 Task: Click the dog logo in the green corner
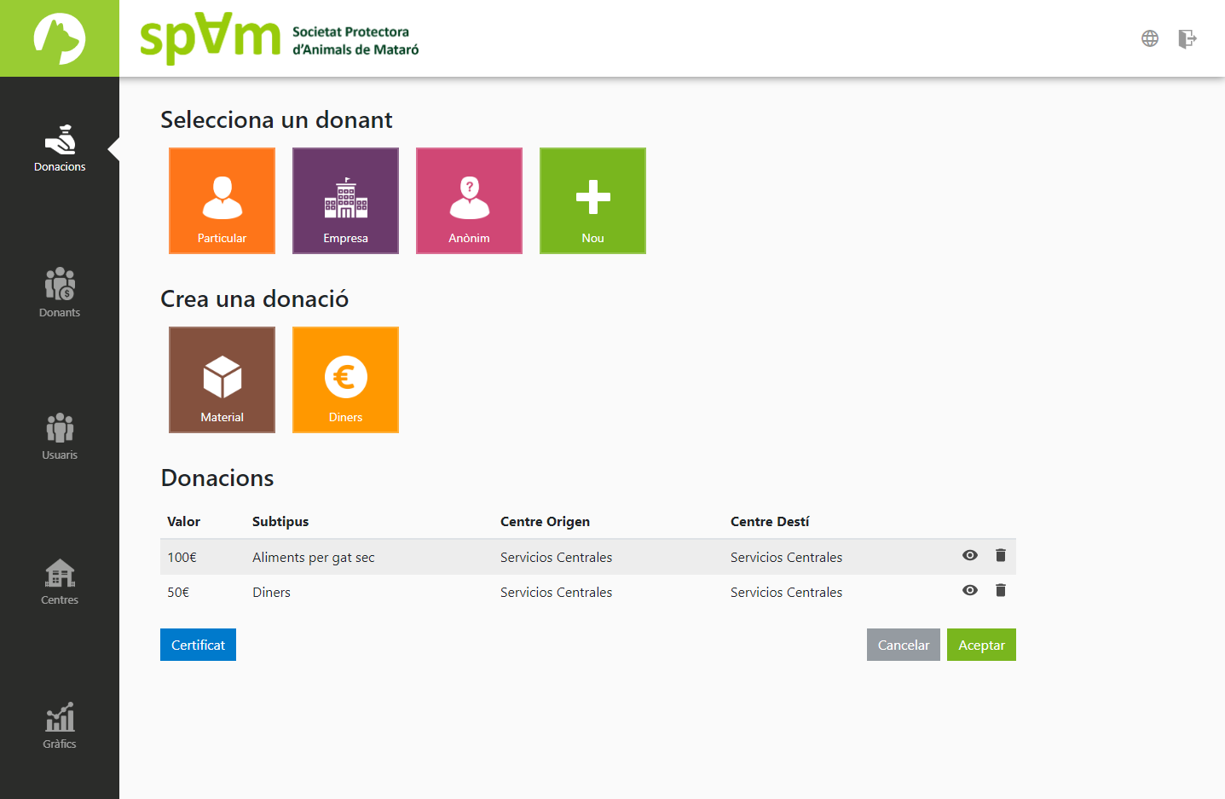[x=60, y=38]
